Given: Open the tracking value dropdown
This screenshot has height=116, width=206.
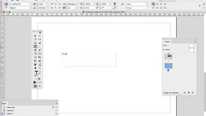Looking at the screenshot, I should (77, 8).
